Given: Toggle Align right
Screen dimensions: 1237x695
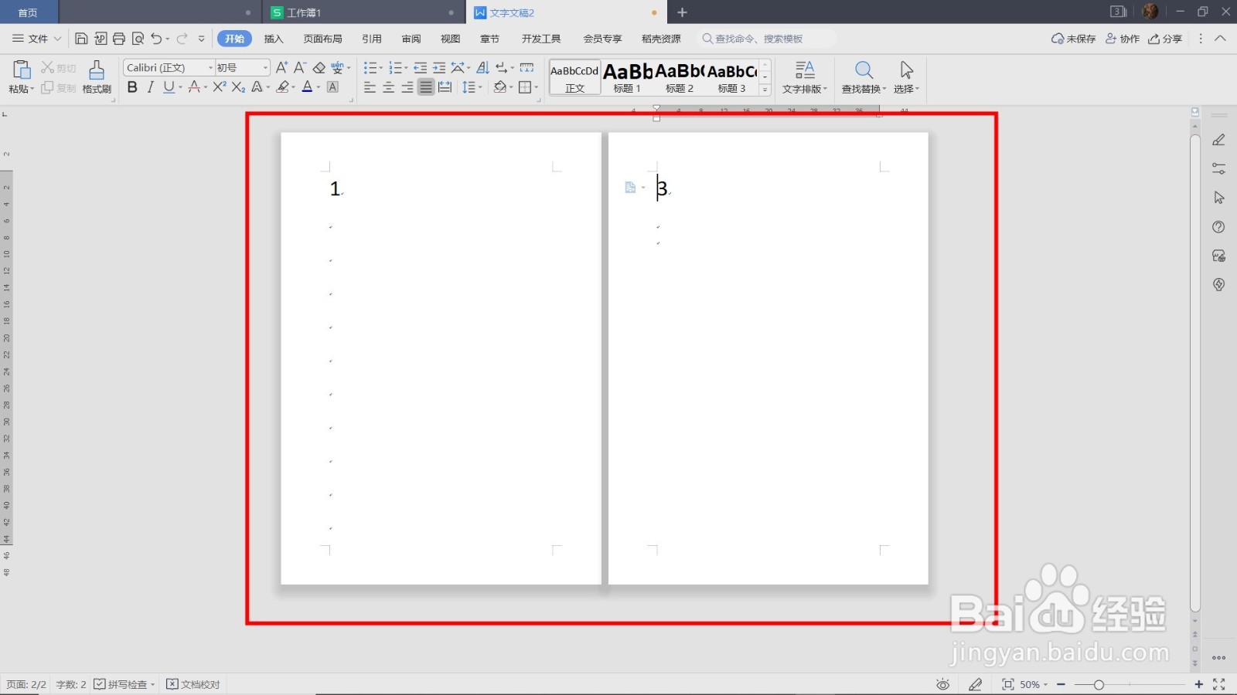Looking at the screenshot, I should point(407,87).
